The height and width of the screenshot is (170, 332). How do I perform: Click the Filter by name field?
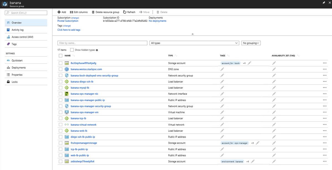(102, 43)
